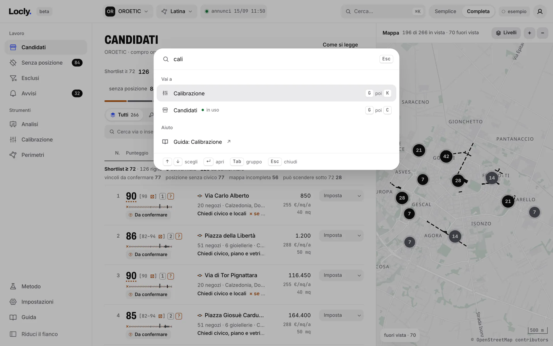Click the top Cerca search box
Image resolution: width=553 pixels, height=346 pixels.
[383, 12]
